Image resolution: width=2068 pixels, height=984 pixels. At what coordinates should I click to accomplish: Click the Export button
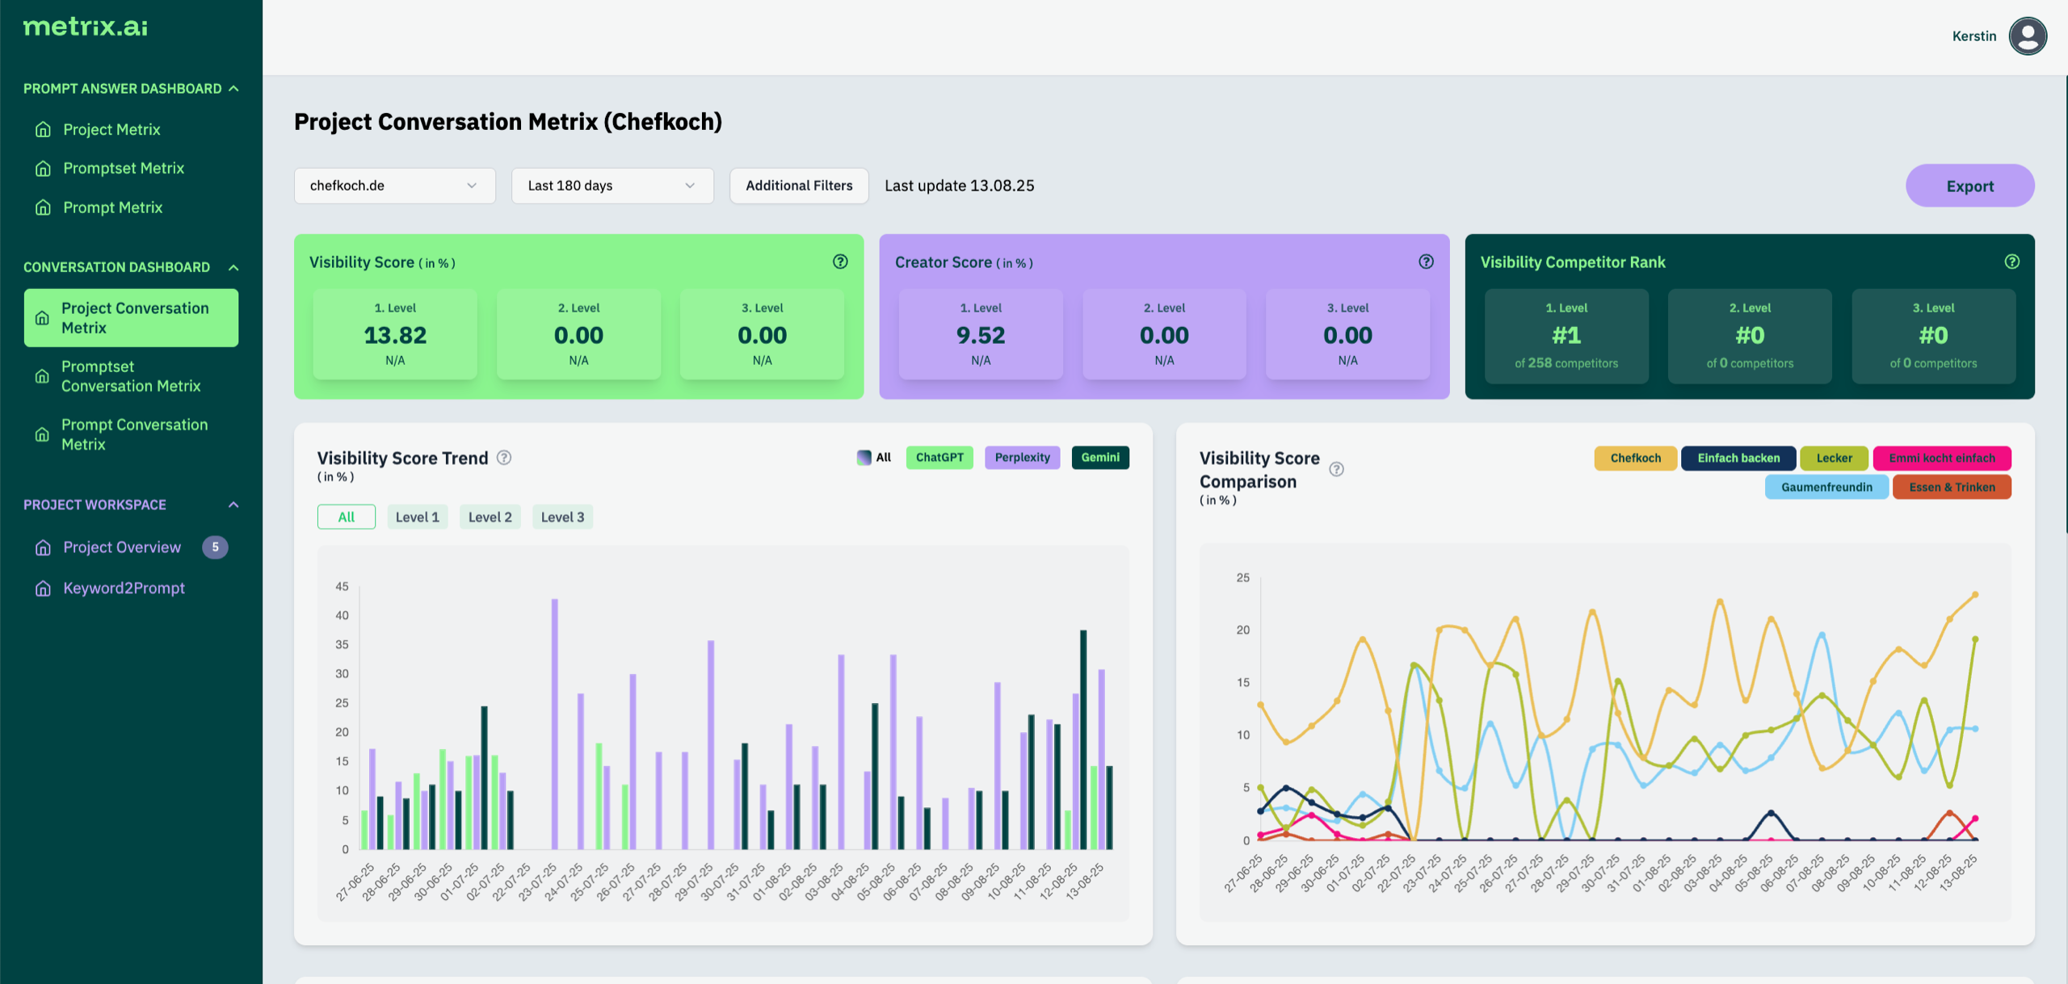[x=1969, y=186]
